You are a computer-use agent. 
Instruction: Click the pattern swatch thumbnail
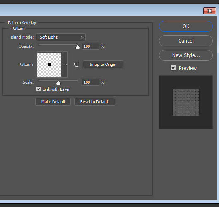coord(49,65)
